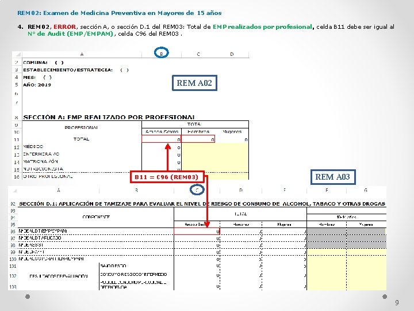Select column B header in REM A02 sheet
Screen dimensions: 414x311
coord(162,54)
